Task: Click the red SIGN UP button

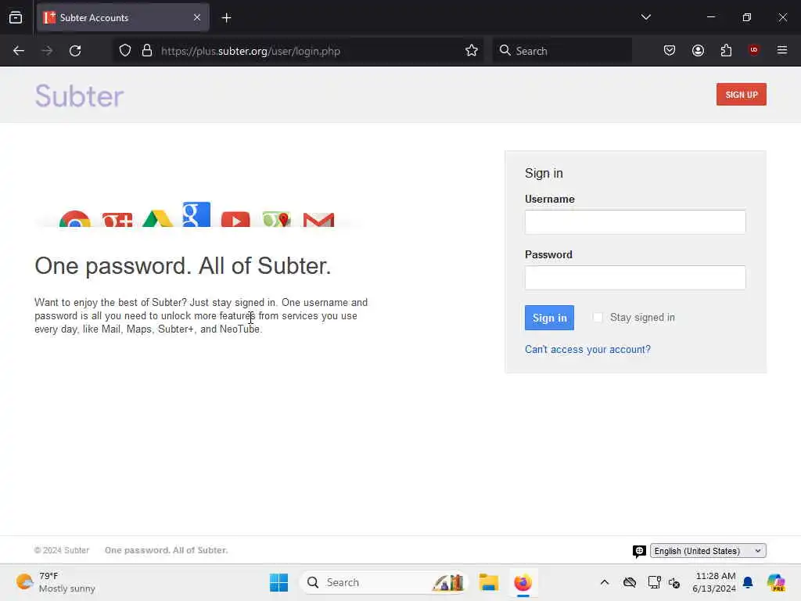Action: (742, 95)
